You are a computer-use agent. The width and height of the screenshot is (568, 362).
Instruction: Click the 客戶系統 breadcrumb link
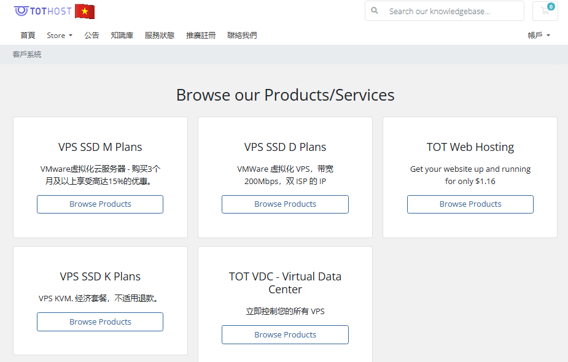tap(27, 55)
